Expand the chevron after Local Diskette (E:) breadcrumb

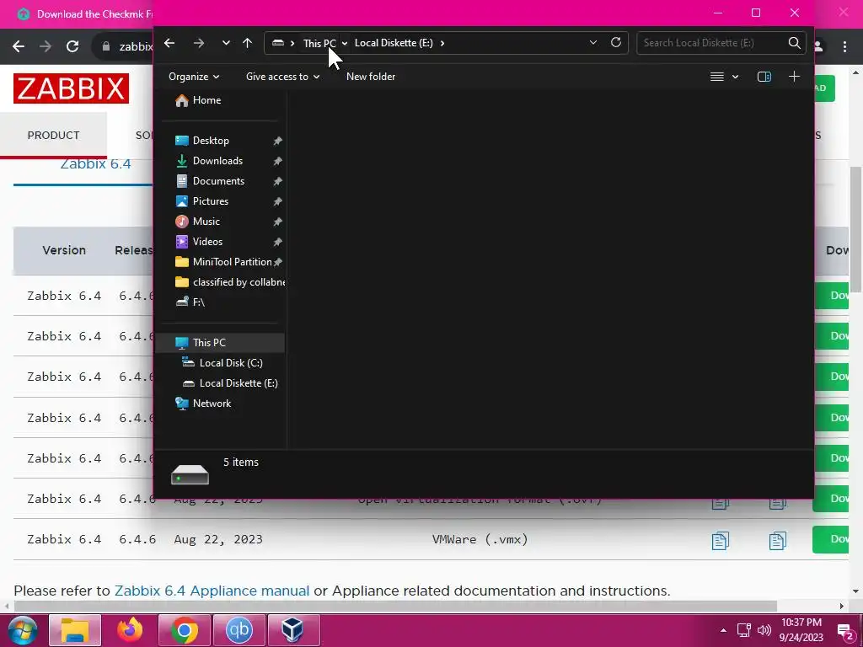tap(442, 43)
